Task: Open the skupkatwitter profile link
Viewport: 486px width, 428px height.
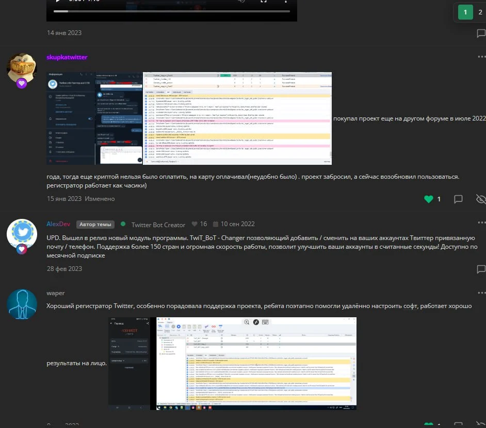Action: [x=67, y=57]
